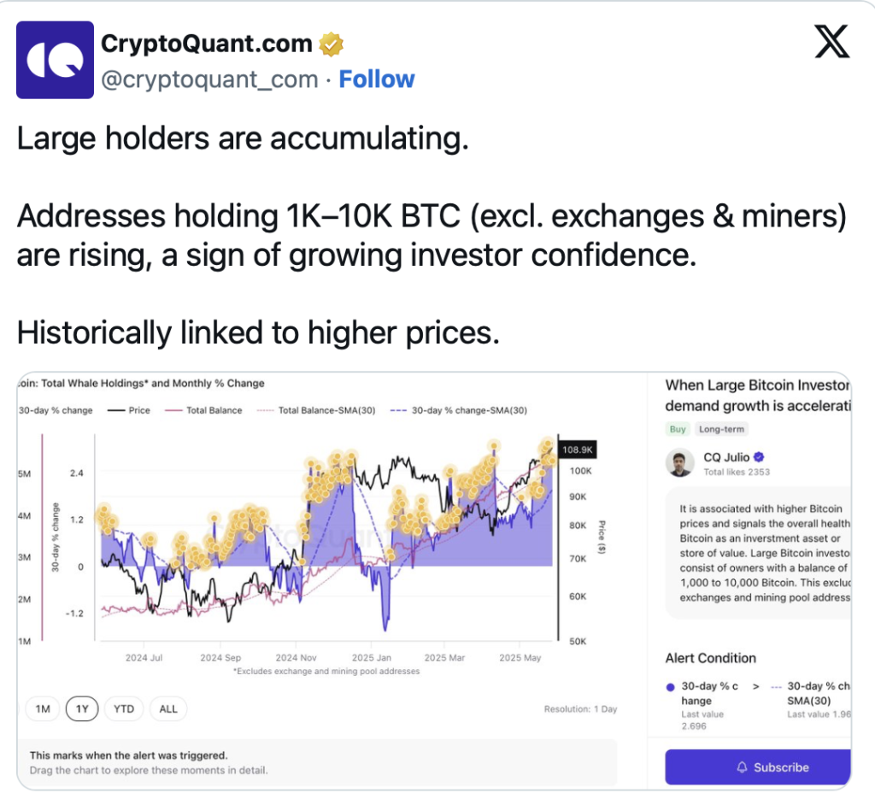Click the gold verified badge
The image size is (875, 799).
331,44
